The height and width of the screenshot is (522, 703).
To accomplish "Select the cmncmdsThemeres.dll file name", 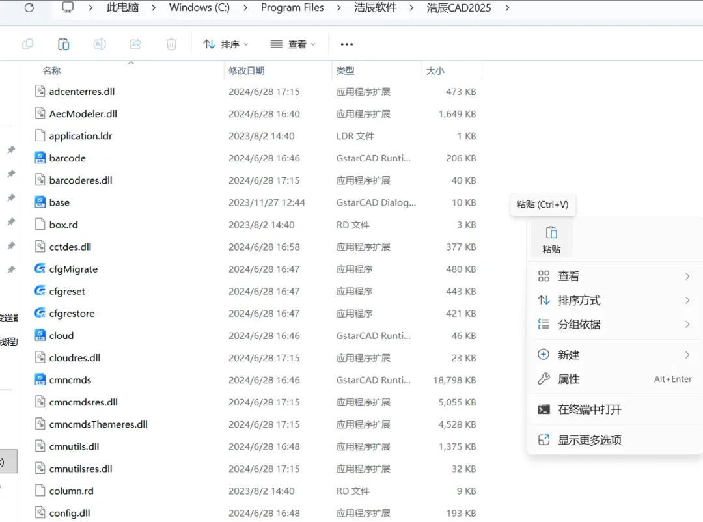I will point(98,424).
